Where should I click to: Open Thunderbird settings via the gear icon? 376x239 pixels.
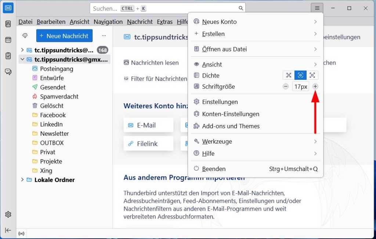click(x=8, y=214)
